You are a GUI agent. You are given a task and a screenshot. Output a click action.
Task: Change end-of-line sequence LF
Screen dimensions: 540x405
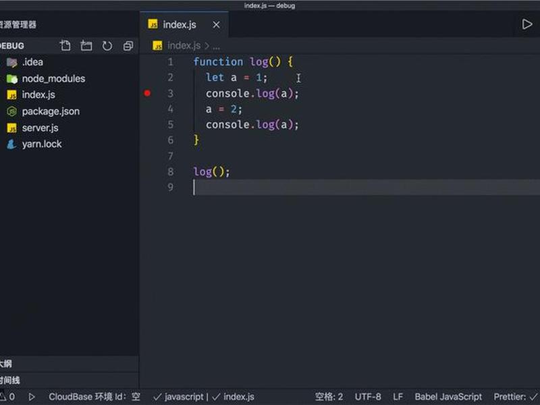coord(398,397)
